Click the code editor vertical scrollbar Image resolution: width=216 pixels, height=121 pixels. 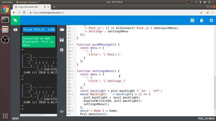click(215, 92)
